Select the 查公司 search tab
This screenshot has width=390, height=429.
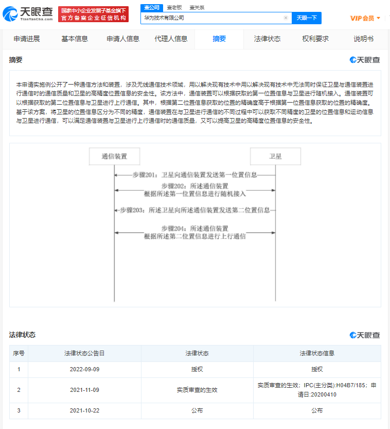(152, 8)
